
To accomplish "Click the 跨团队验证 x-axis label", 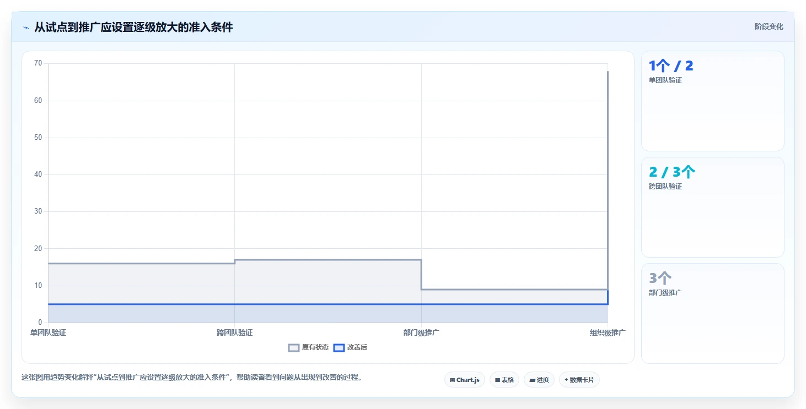I will [x=234, y=332].
